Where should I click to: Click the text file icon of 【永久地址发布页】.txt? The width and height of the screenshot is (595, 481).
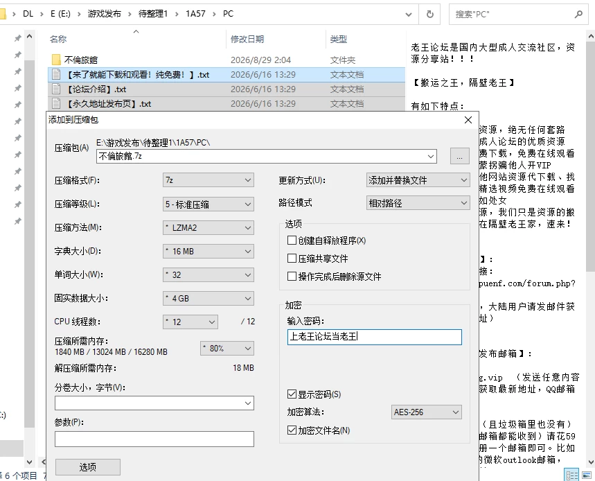coord(56,104)
